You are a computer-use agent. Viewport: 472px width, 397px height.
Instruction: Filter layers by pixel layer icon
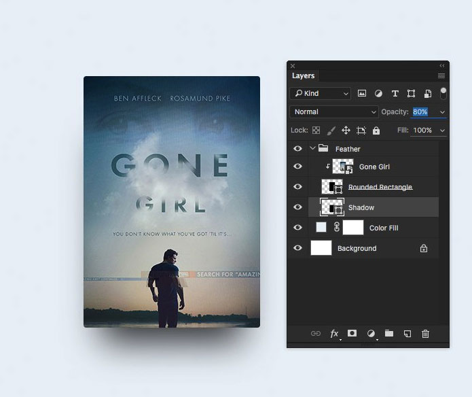coord(362,93)
